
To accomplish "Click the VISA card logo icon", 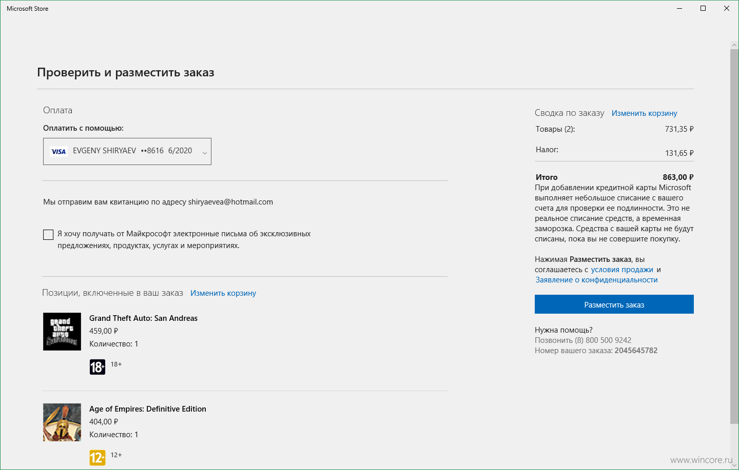I will [x=59, y=151].
